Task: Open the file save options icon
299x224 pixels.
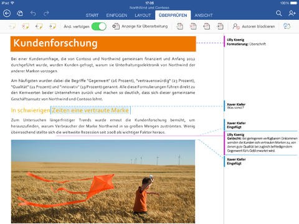Action: pyautogui.click(x=20, y=14)
